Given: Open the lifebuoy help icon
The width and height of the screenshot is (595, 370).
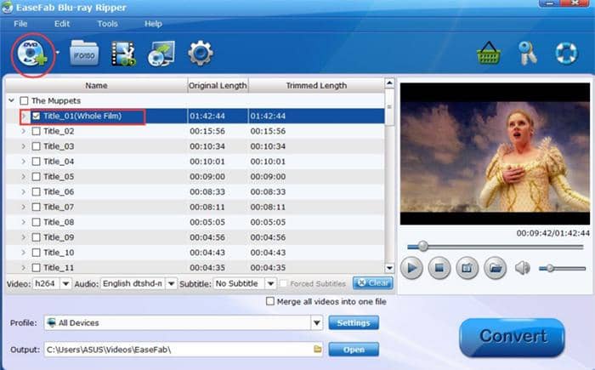Looking at the screenshot, I should click(x=567, y=54).
